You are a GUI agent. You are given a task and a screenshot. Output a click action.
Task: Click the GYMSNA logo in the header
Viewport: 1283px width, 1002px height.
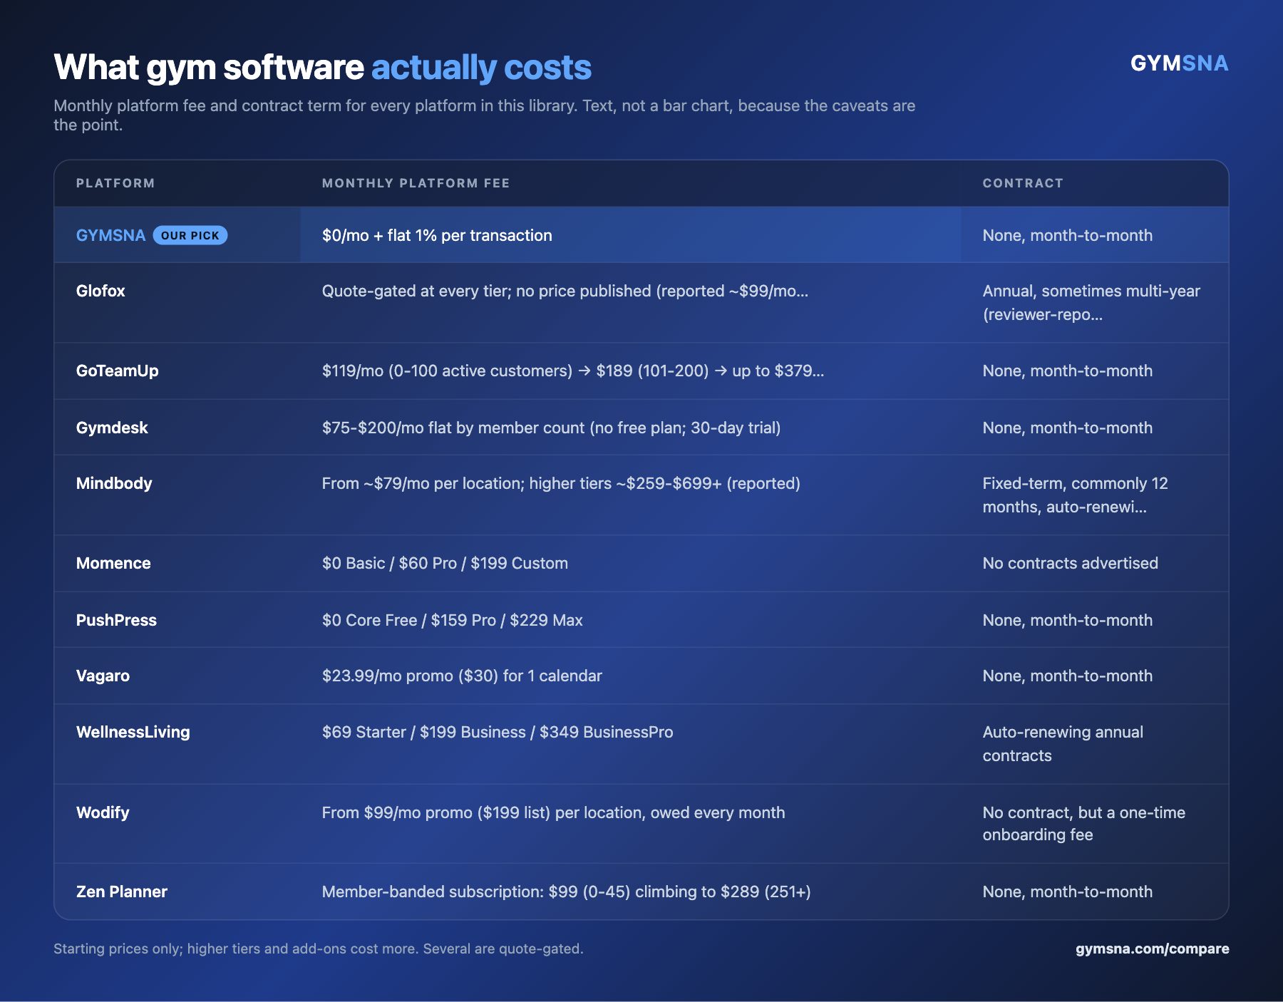click(1179, 63)
